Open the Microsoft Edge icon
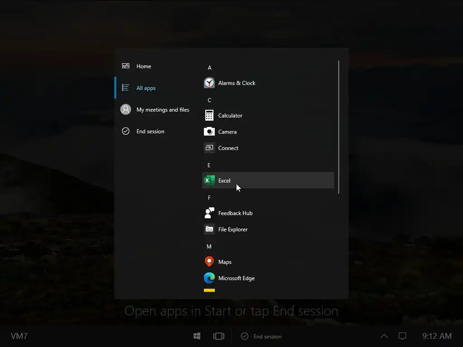Viewport: 463px width, 347px height. click(209, 278)
